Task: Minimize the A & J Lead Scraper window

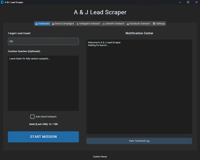Action: tap(180, 2)
